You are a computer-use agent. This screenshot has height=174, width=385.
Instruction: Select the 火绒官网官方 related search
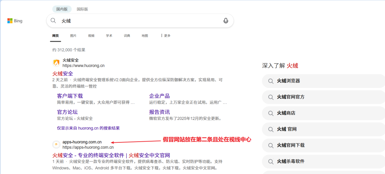tap(323, 97)
